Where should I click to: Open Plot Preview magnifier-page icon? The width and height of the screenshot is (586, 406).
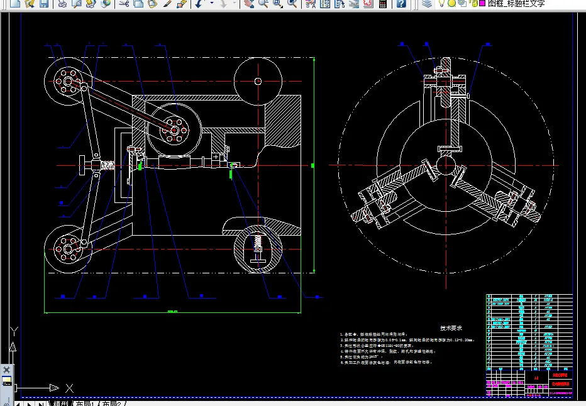pyautogui.click(x=77, y=3)
